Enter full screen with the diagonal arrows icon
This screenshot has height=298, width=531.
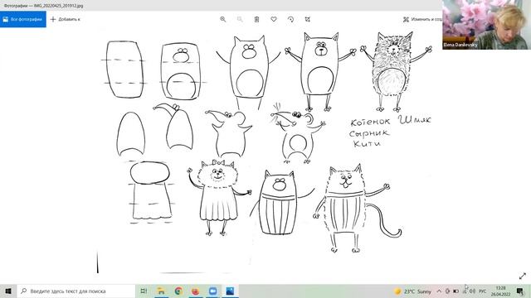(523, 276)
